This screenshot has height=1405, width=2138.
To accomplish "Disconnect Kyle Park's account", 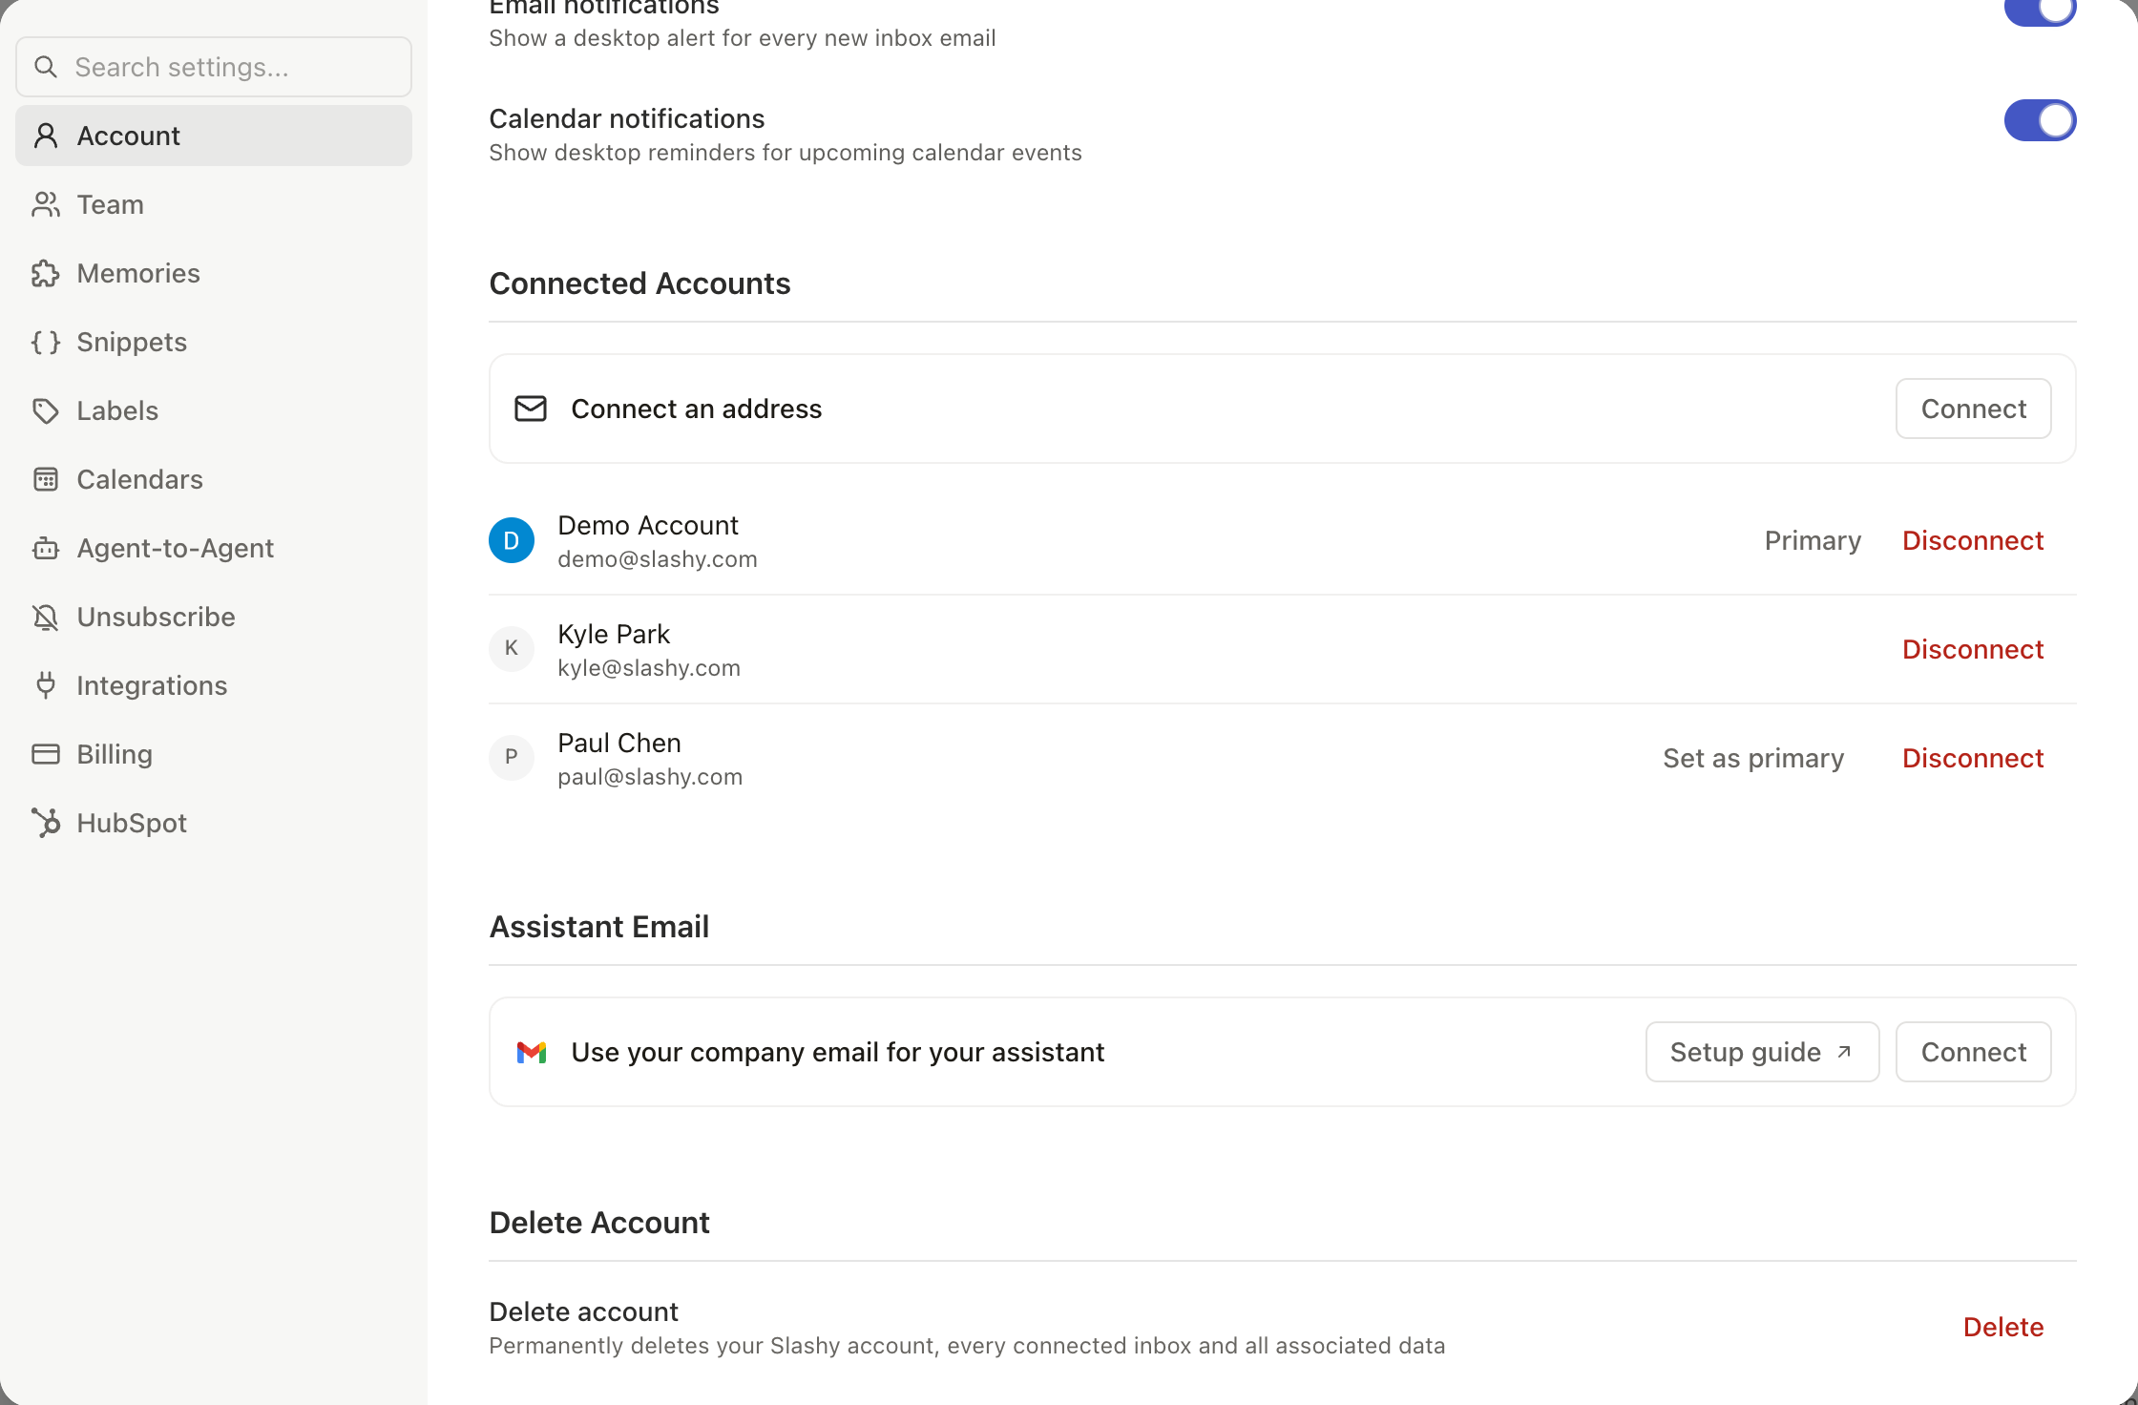I will (x=1973, y=649).
